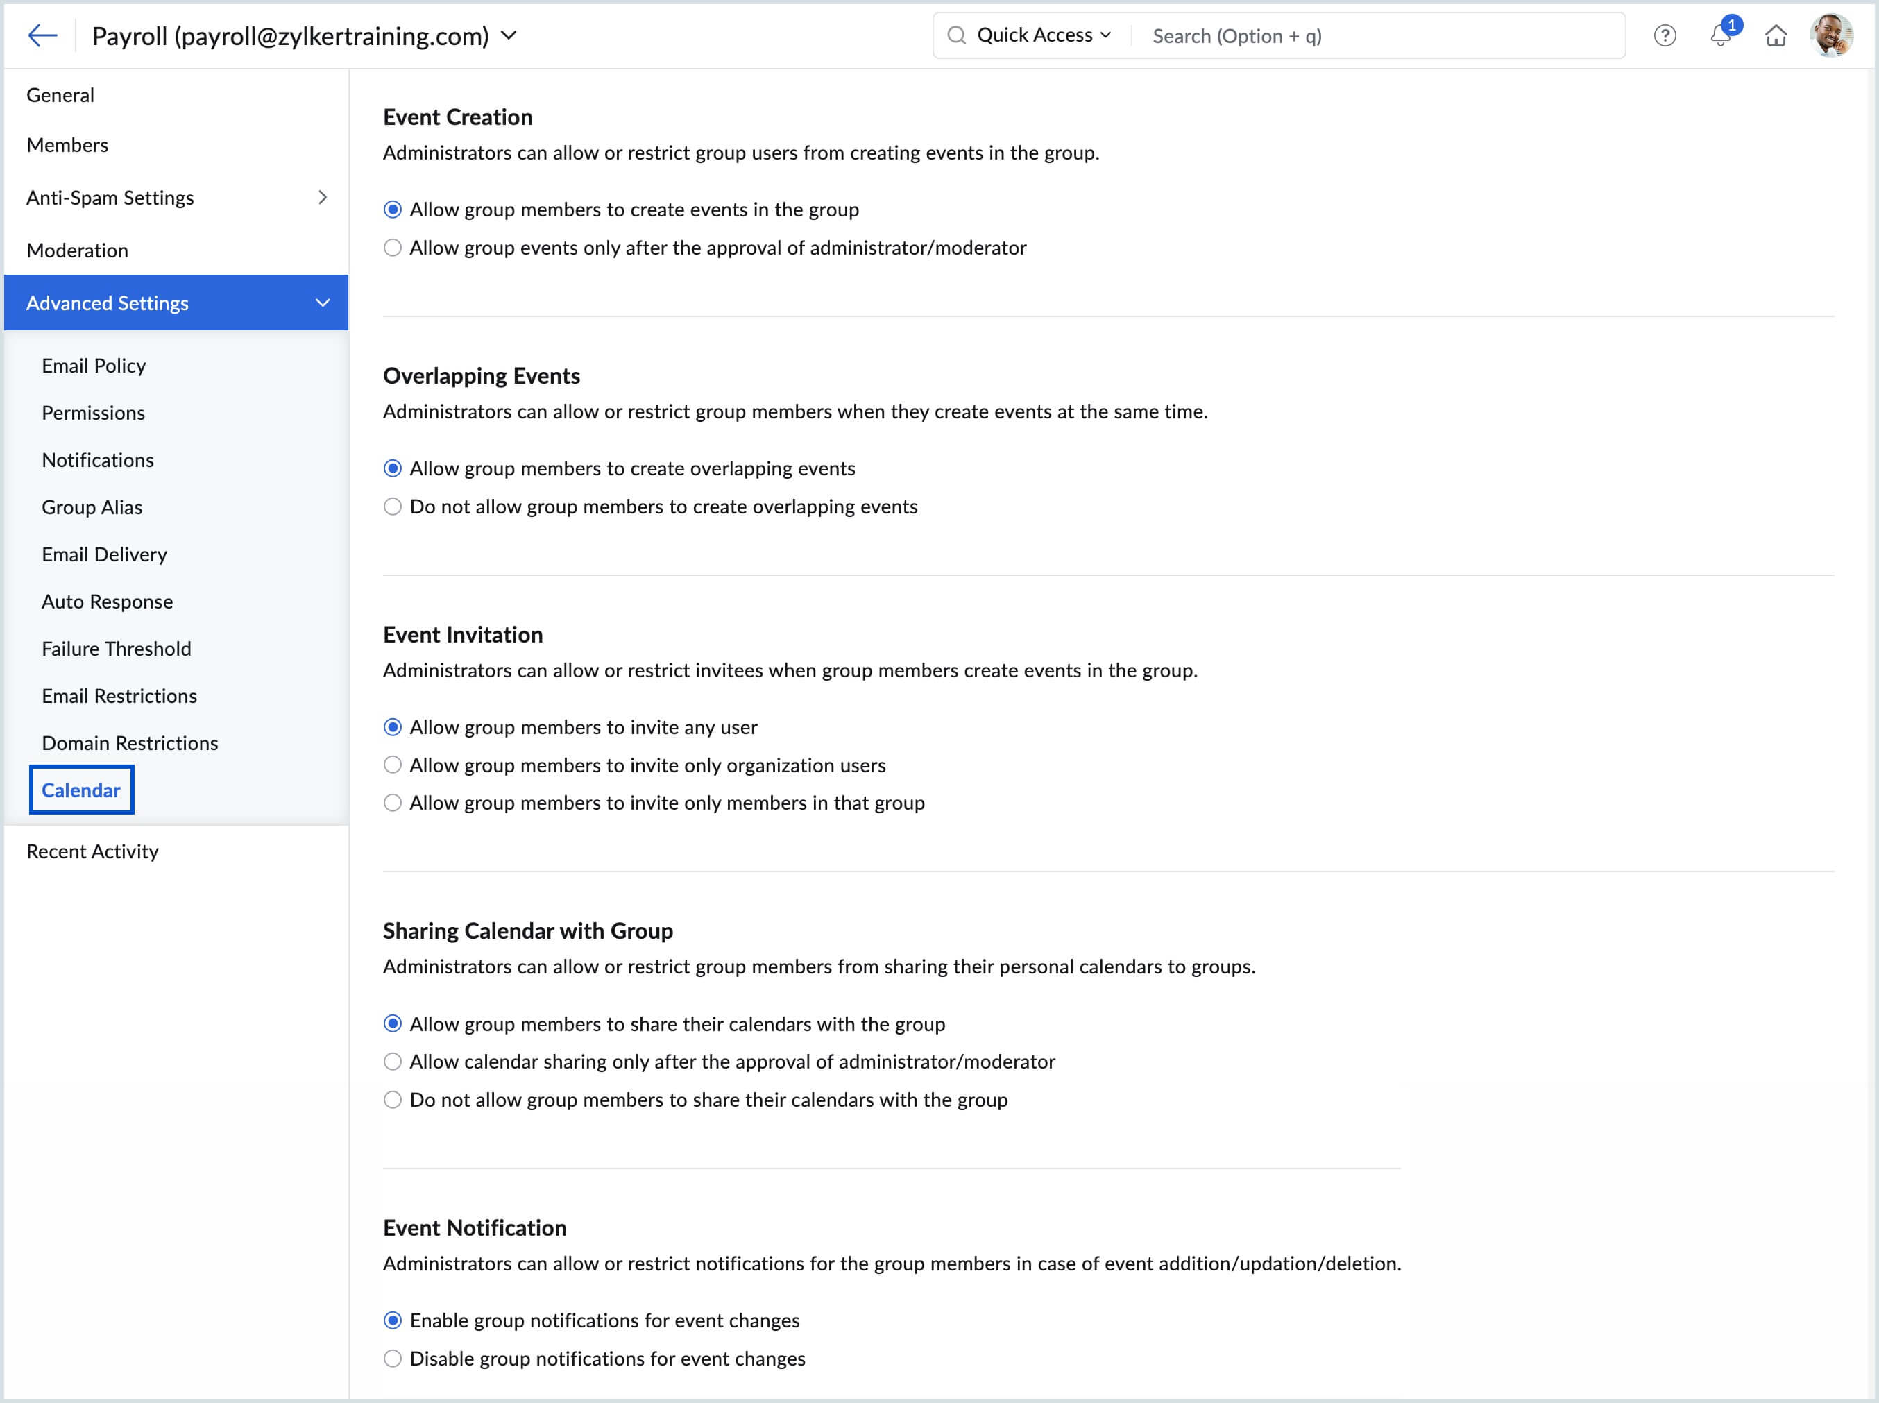This screenshot has width=1879, height=1403.
Task: Click the search magnifier icon
Action: point(956,35)
